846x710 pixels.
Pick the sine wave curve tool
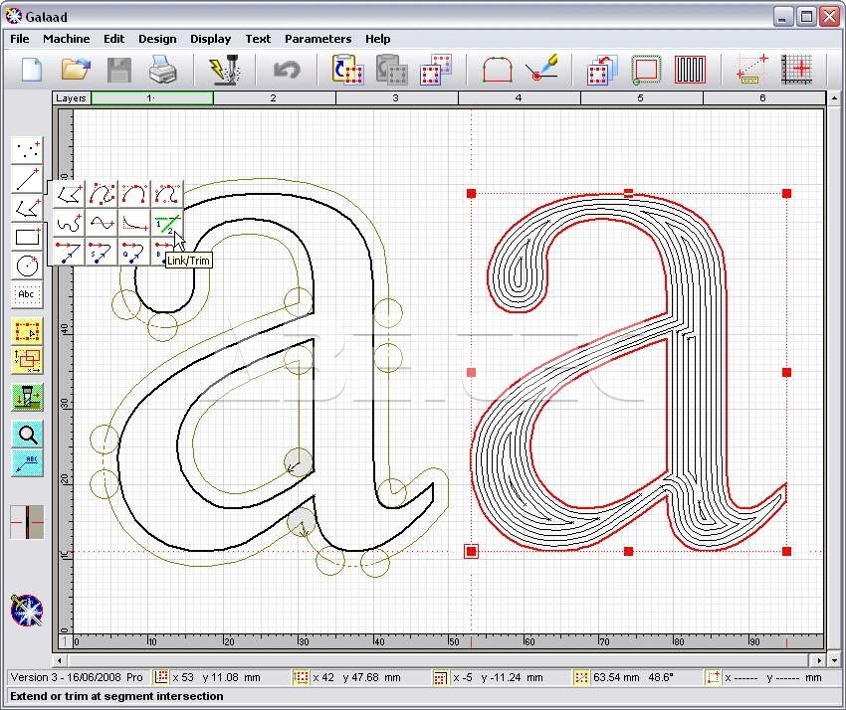click(102, 223)
